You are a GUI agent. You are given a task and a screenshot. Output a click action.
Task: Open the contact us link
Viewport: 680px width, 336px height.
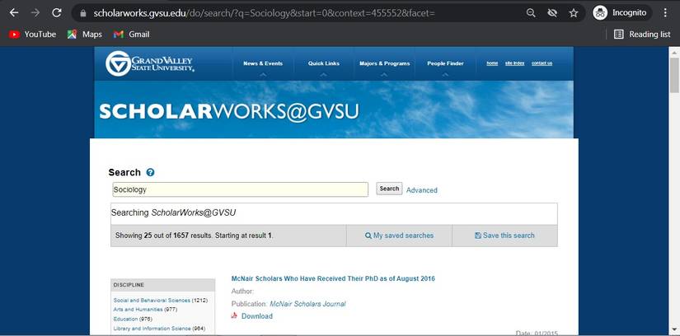coord(542,63)
